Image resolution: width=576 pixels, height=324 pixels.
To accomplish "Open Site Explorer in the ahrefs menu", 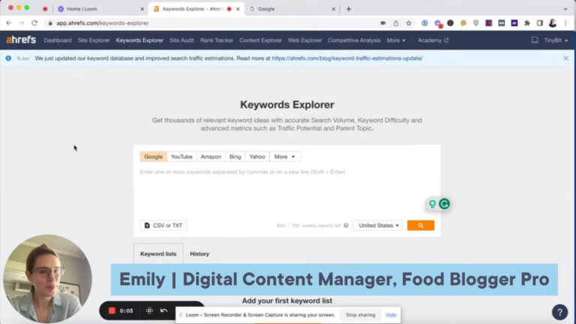I will [94, 40].
